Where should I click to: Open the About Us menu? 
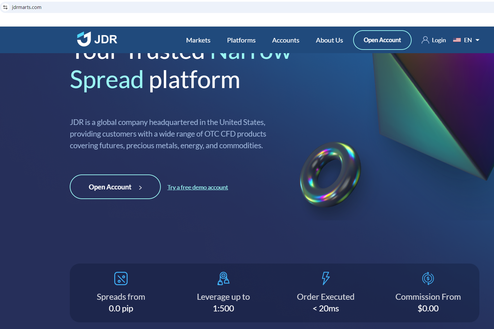pyautogui.click(x=330, y=40)
